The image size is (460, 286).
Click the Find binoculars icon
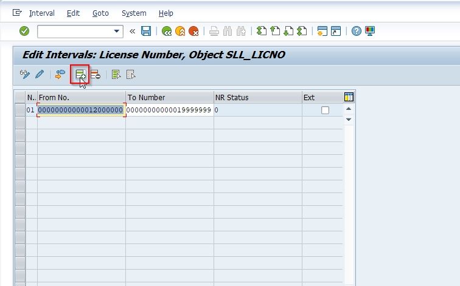click(228, 31)
